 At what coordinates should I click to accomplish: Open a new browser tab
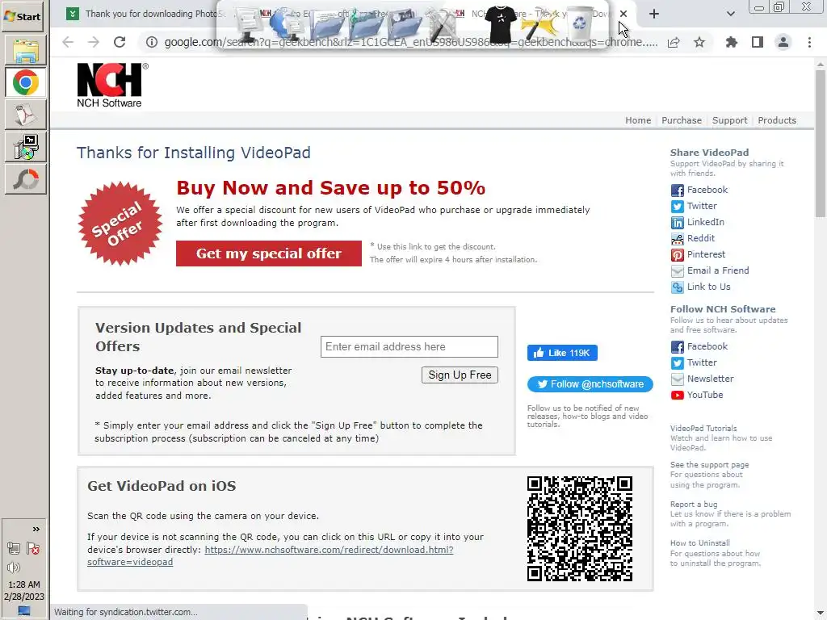pyautogui.click(x=654, y=15)
